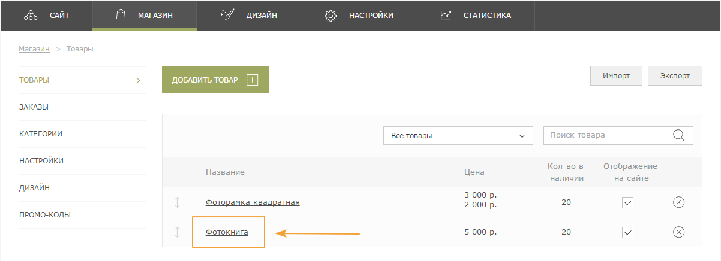Image resolution: width=721 pixels, height=261 pixels.
Task: Click the ДОБАВИТЬ ТОВАР button
Action: point(215,80)
